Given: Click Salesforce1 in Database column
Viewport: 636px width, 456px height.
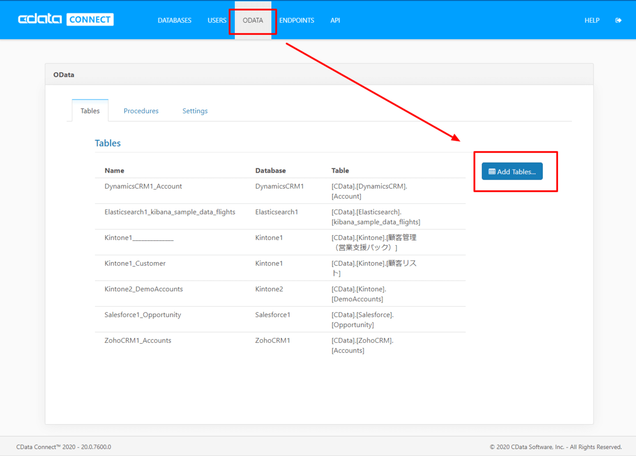Looking at the screenshot, I should [273, 315].
